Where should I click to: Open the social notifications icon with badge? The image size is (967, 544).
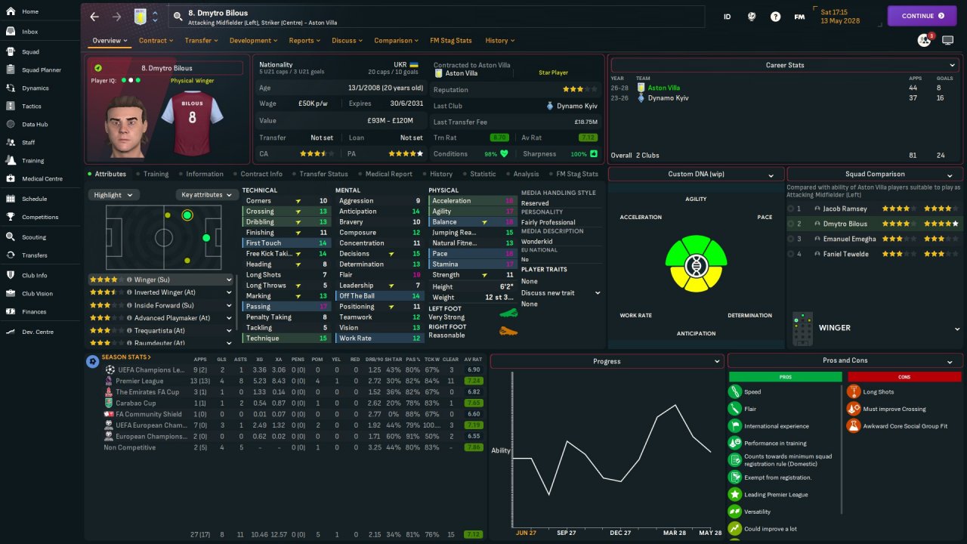pyautogui.click(x=924, y=41)
